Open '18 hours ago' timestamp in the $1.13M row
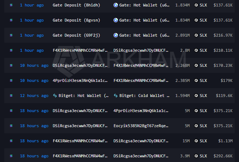The image size is (239, 162). click(34, 141)
